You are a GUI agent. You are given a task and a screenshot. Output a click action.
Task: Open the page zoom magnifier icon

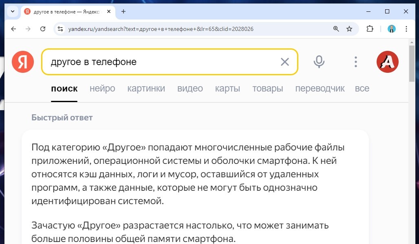[x=336, y=29]
